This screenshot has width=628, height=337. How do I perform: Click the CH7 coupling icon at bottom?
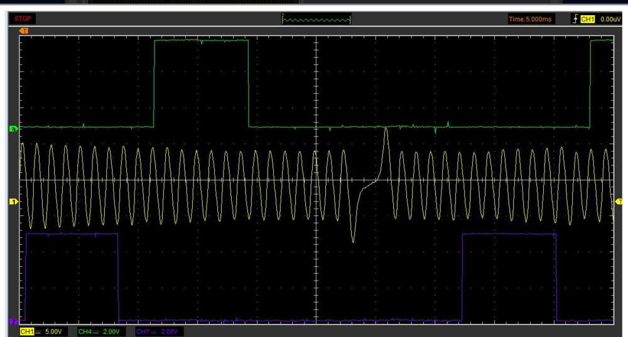coord(154,331)
